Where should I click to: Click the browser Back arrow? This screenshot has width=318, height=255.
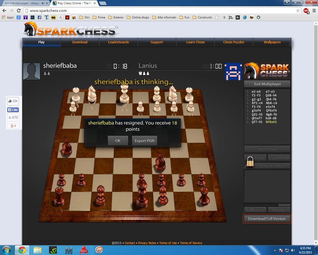pyautogui.click(x=4, y=11)
